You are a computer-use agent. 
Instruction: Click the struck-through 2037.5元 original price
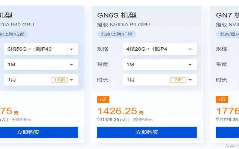click(142, 119)
